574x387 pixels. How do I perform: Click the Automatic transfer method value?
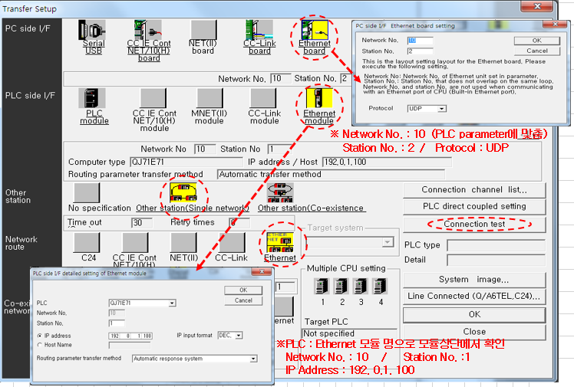(x=331, y=175)
